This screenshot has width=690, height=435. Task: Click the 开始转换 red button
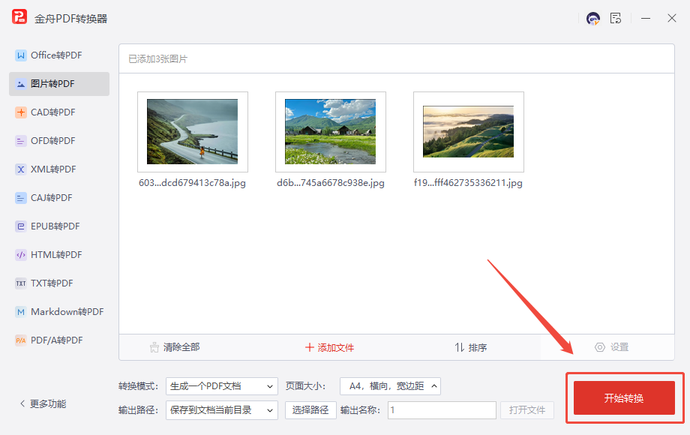tap(624, 398)
